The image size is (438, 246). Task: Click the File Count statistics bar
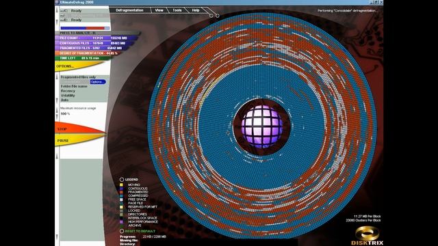coord(96,38)
